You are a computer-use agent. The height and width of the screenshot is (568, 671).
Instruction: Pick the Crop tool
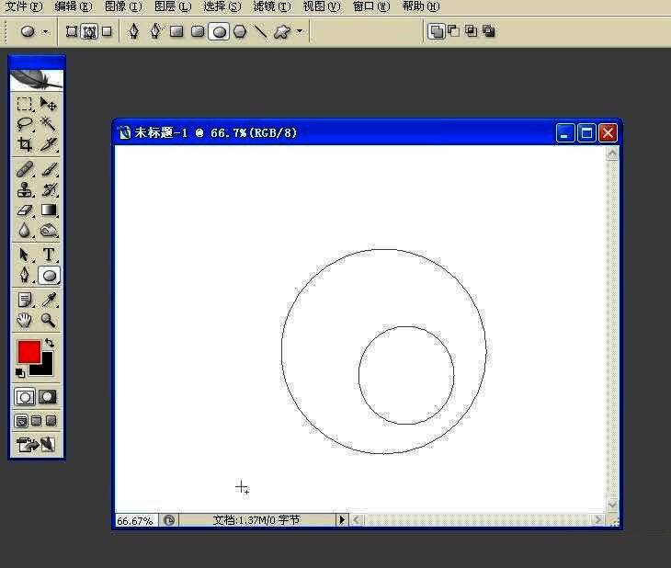(25, 144)
